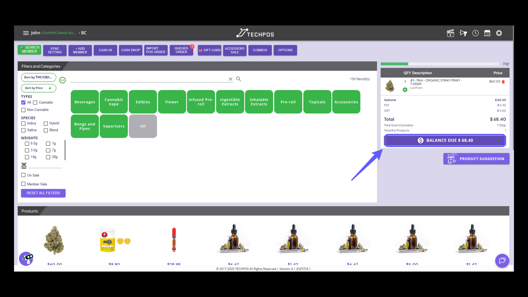
Task: Enable the Member Sale filter checkbox
Action: pos(23,184)
